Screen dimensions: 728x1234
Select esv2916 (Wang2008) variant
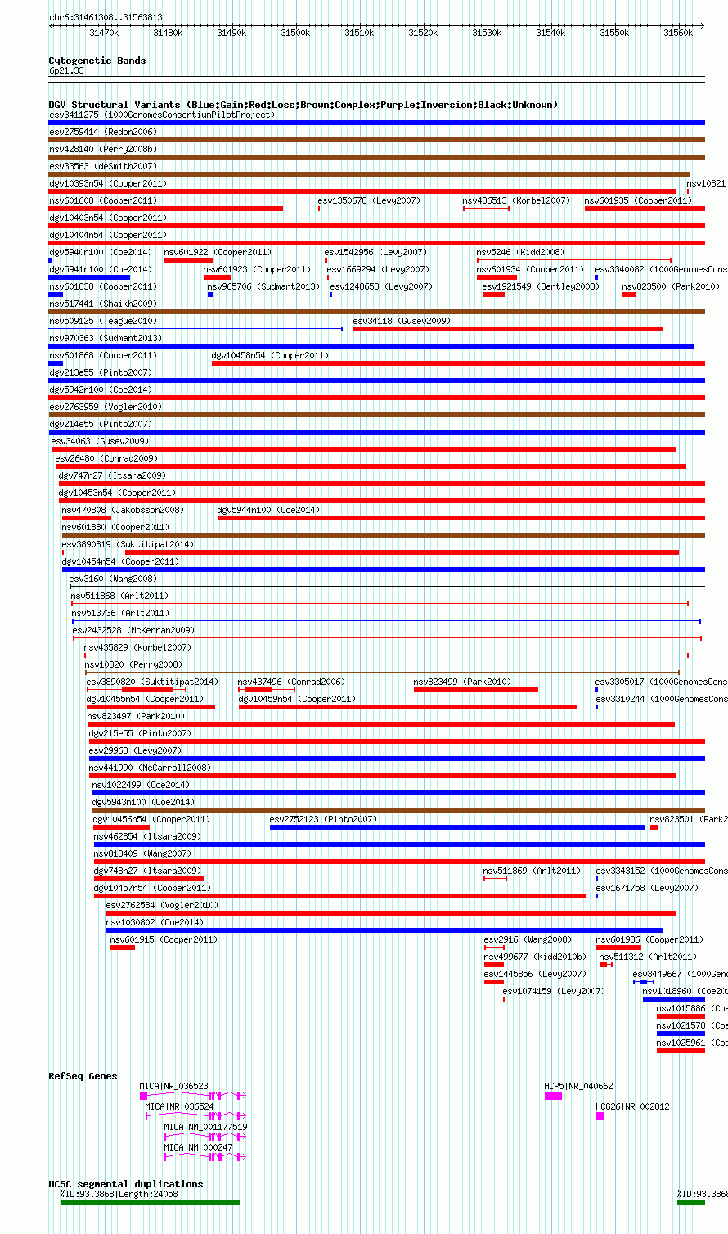click(528, 939)
